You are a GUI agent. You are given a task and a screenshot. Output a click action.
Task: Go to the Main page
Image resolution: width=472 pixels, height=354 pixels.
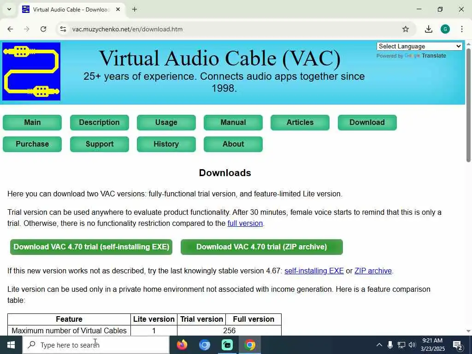tap(32, 123)
